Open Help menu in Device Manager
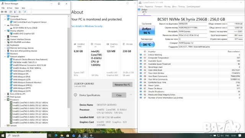The image size is (245, 138). click(x=23, y=8)
